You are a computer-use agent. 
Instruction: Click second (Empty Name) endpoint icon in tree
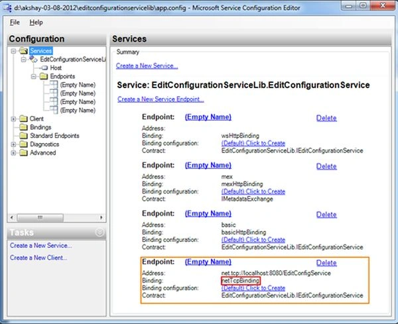pos(54,93)
